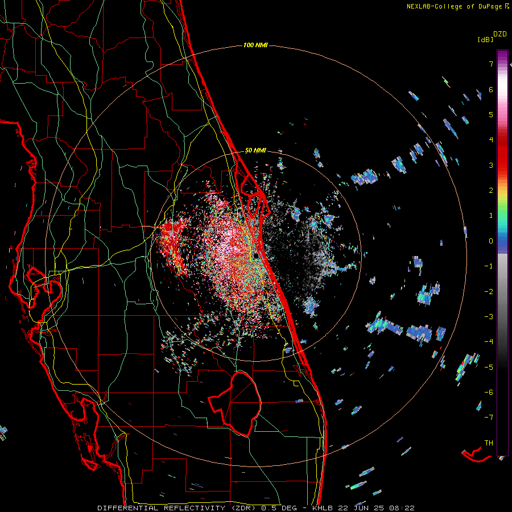
Task: Click the -5 value on the color scale
Action: 489,368
